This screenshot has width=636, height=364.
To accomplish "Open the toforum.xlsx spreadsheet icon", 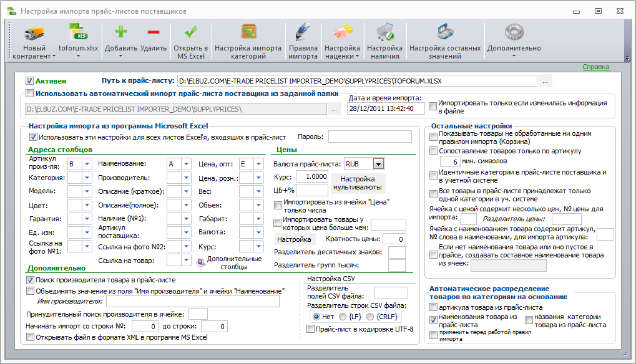I will pyautogui.click(x=78, y=32).
